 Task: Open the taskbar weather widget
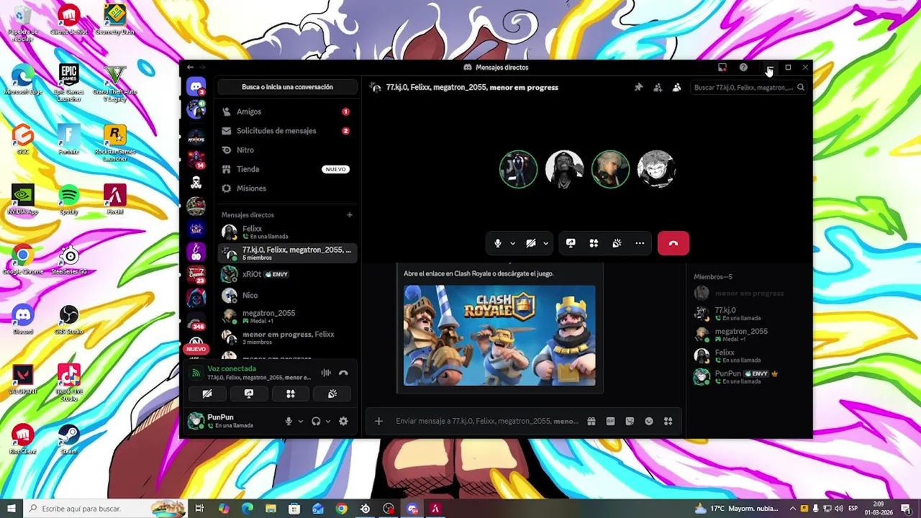[737, 509]
